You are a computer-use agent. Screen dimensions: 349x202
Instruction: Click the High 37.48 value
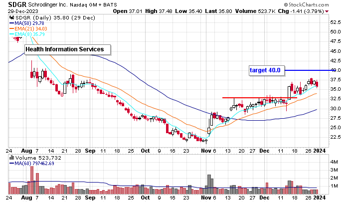[159, 11]
